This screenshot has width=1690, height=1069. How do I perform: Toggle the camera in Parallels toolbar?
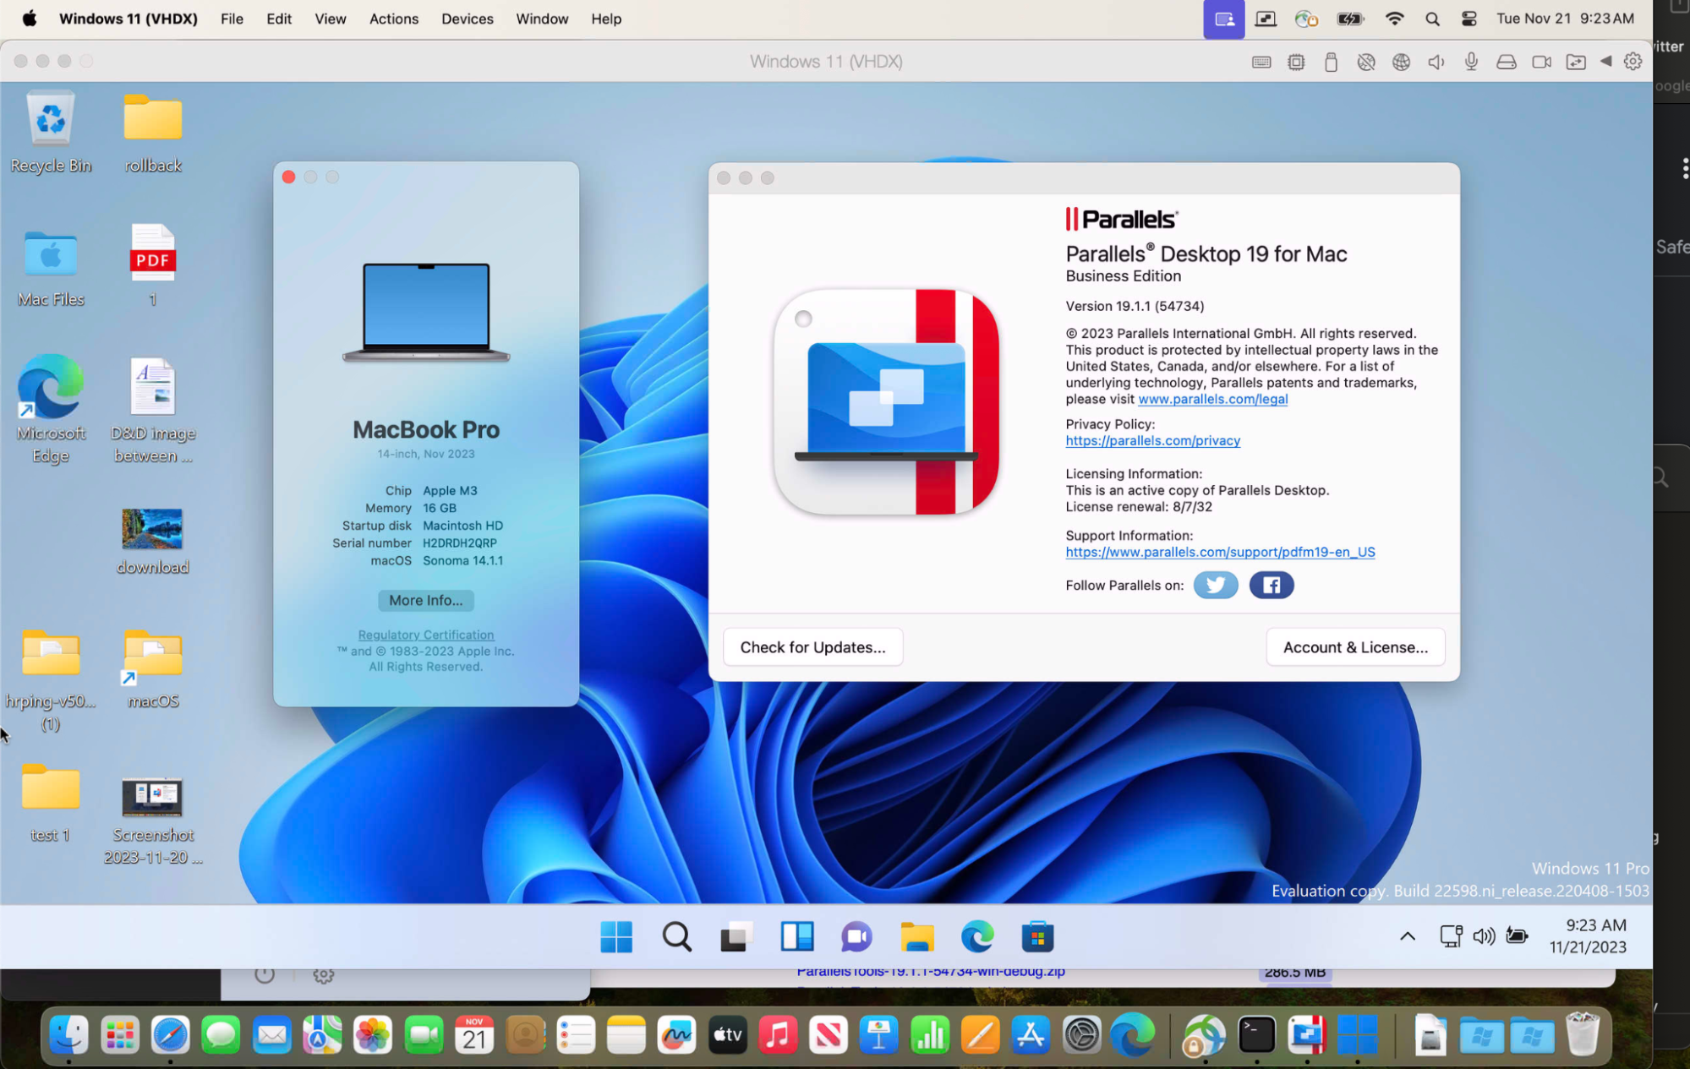(1541, 61)
